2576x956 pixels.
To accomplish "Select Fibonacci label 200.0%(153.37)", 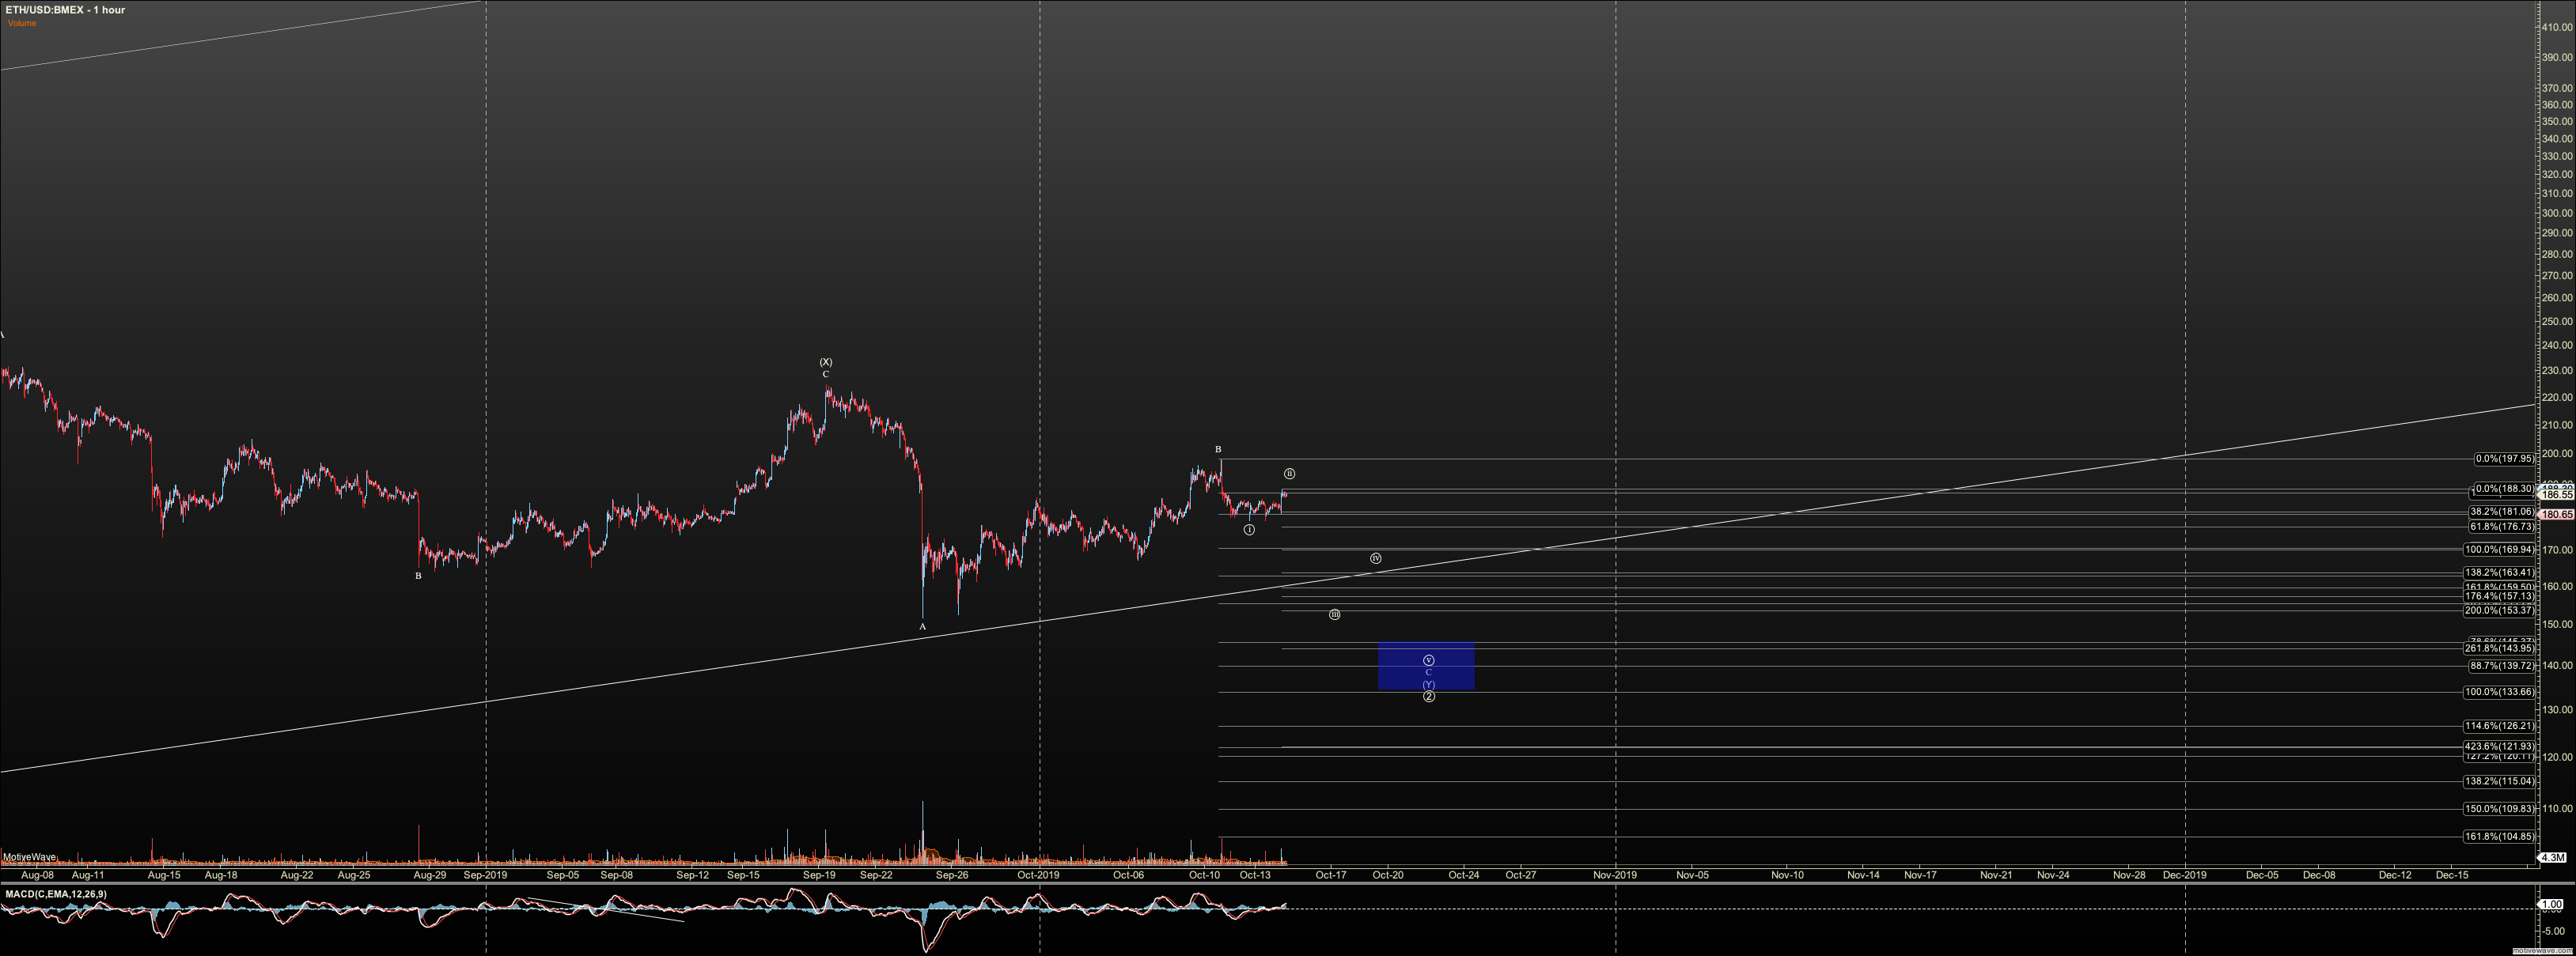I will 2498,610.
